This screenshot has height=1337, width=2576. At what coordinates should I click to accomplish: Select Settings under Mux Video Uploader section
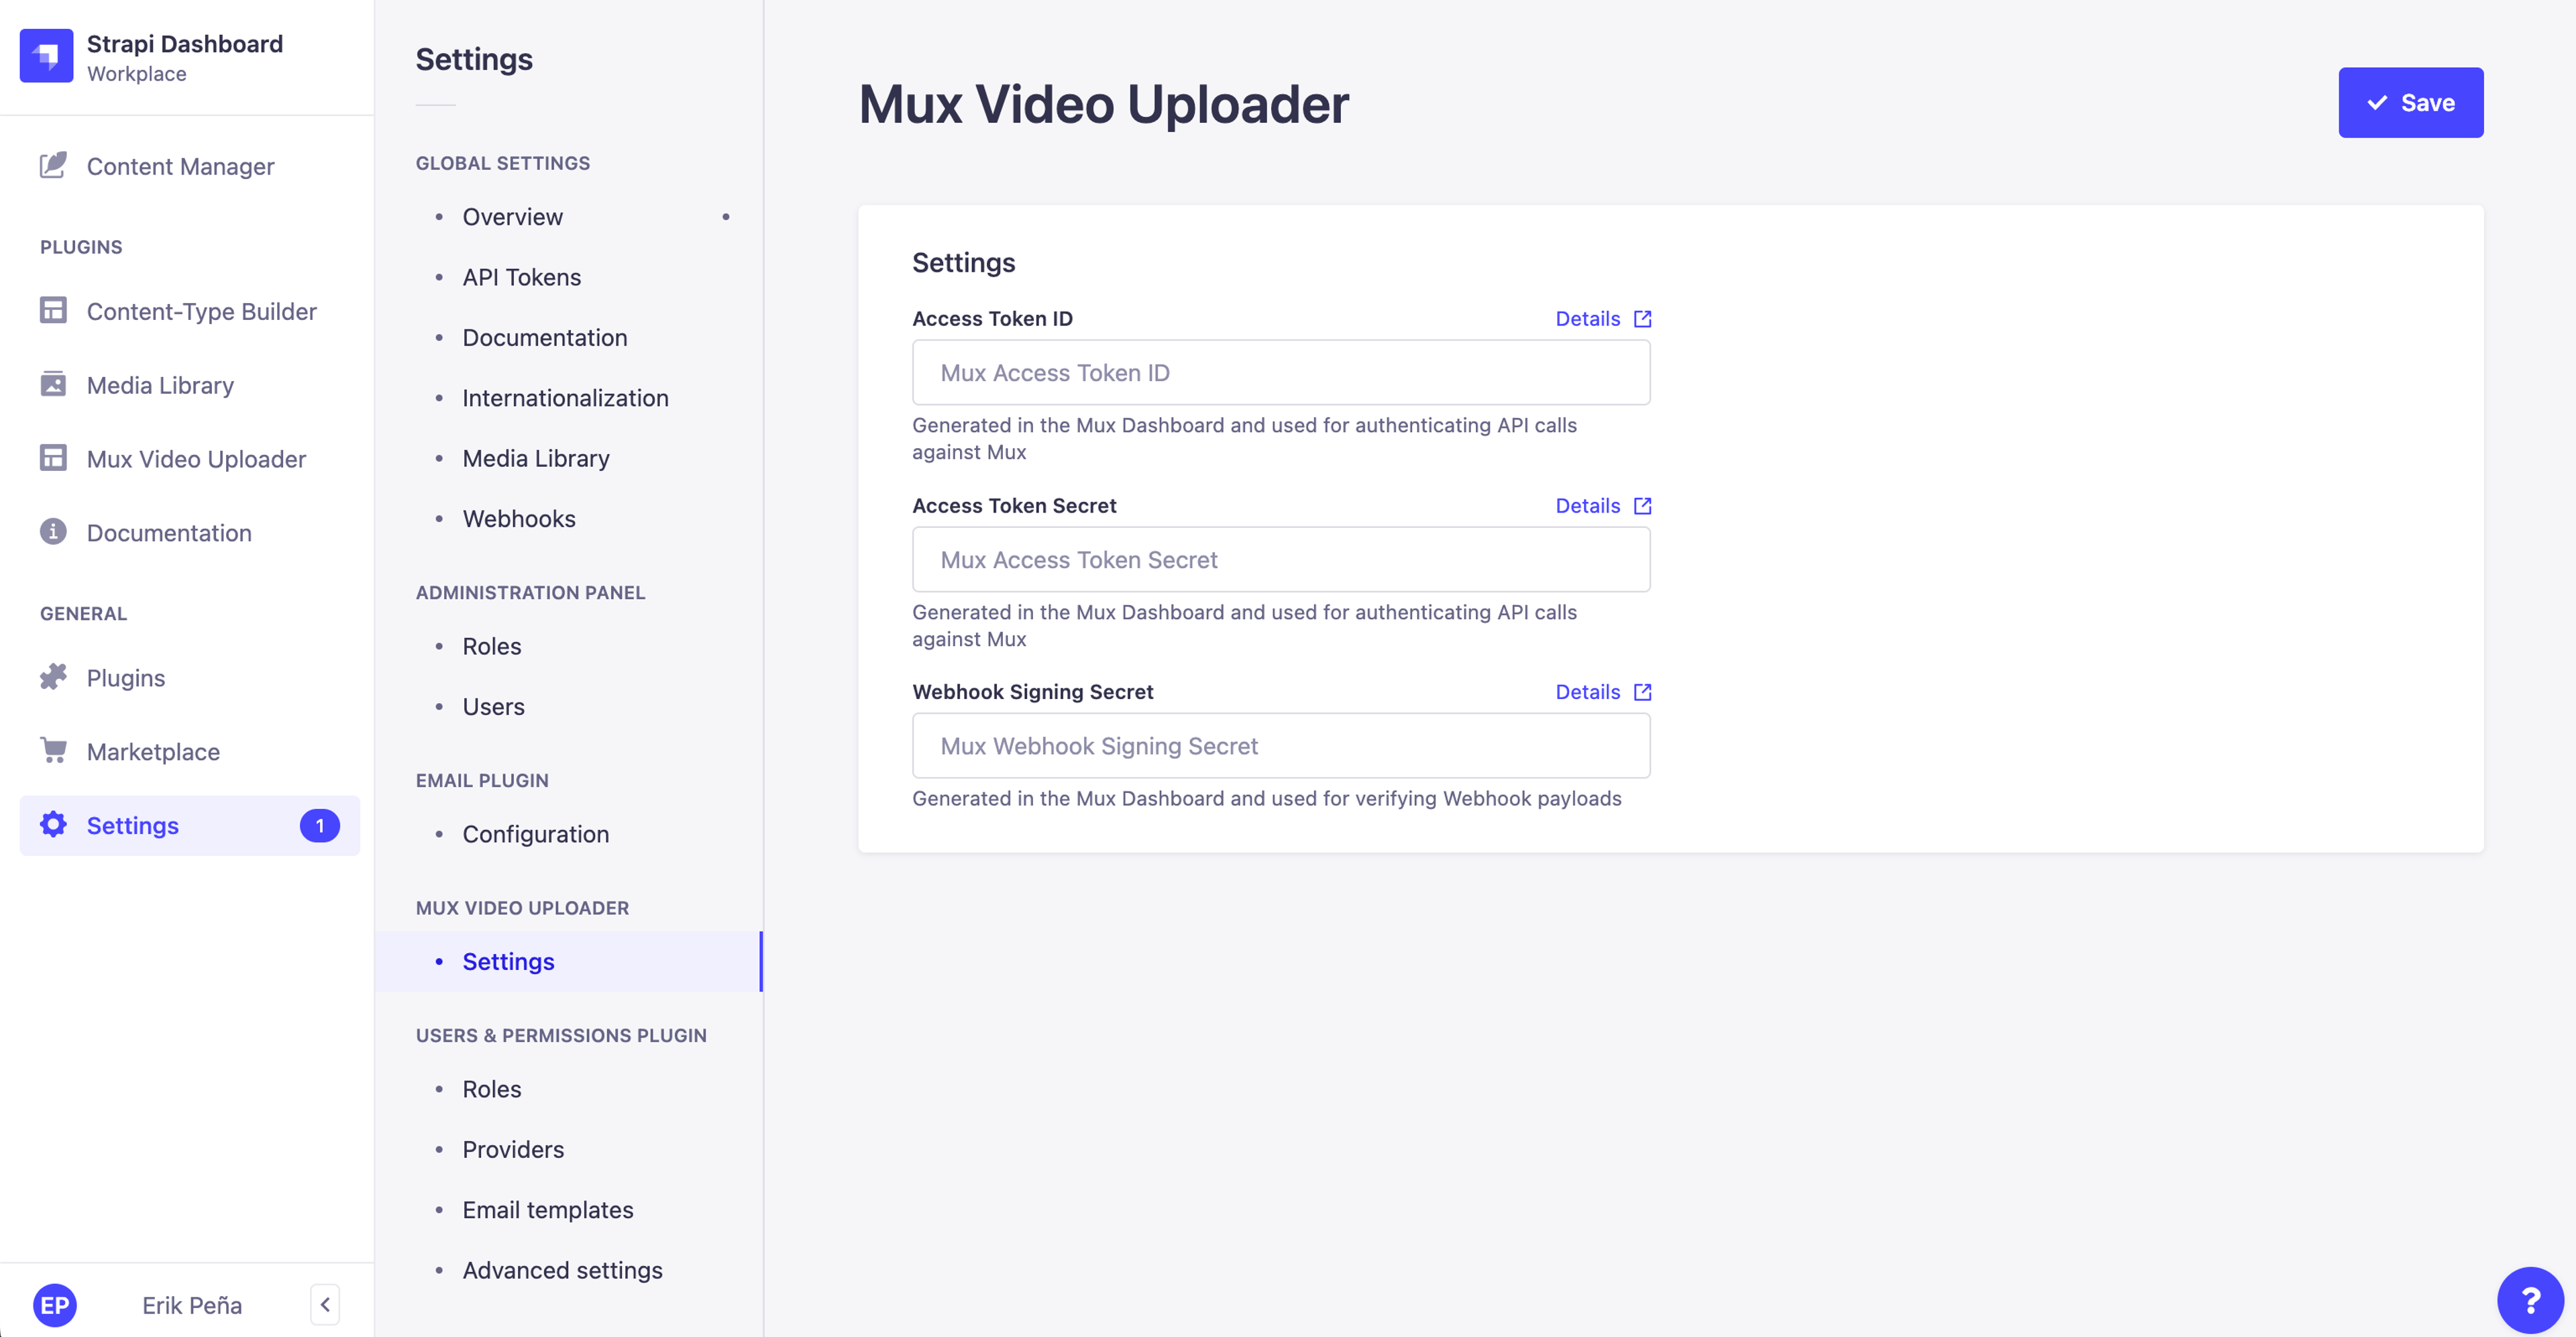568,962
